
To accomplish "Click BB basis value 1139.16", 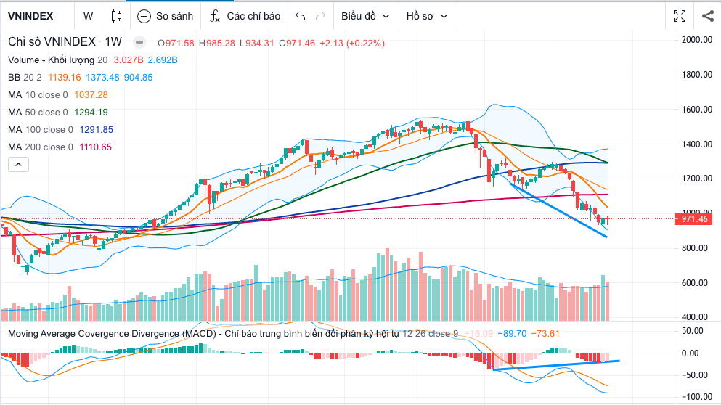I will pos(65,77).
